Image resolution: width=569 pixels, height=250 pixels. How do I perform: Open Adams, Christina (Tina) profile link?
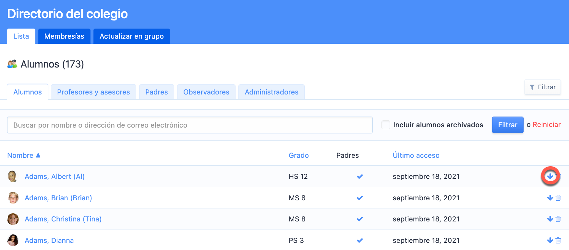pos(63,219)
